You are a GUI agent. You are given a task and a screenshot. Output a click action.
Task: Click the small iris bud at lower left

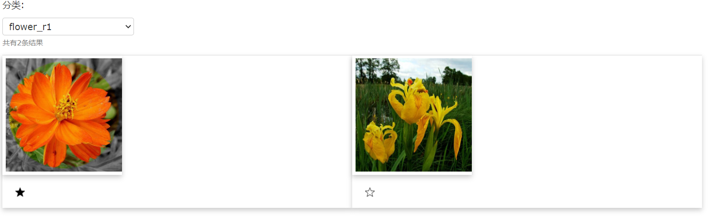[379, 142]
